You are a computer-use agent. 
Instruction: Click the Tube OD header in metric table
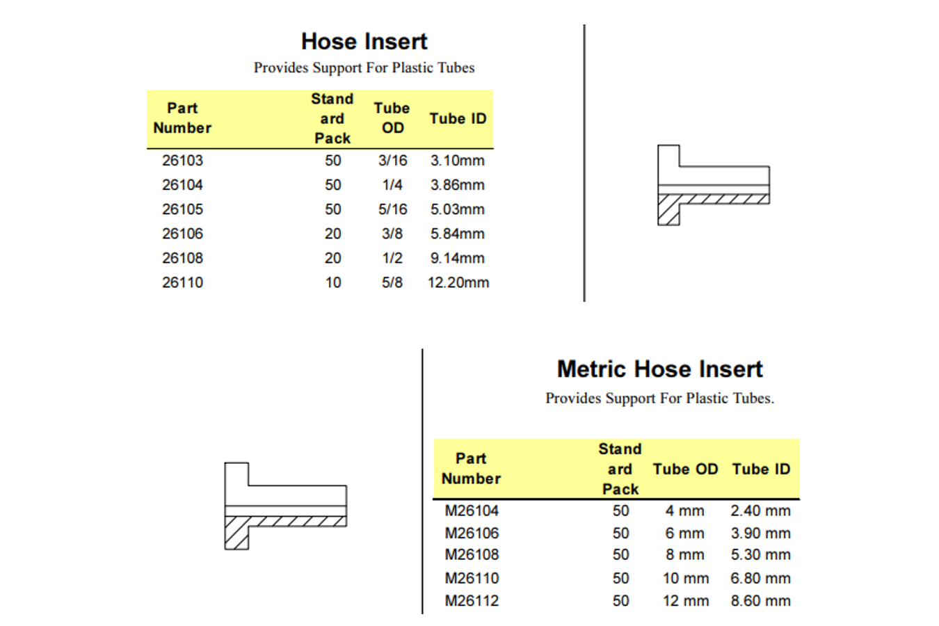pyautogui.click(x=685, y=469)
